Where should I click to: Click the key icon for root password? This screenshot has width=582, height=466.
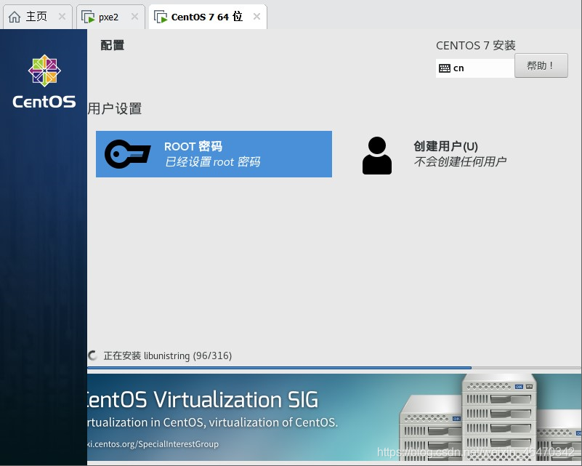pyautogui.click(x=128, y=153)
